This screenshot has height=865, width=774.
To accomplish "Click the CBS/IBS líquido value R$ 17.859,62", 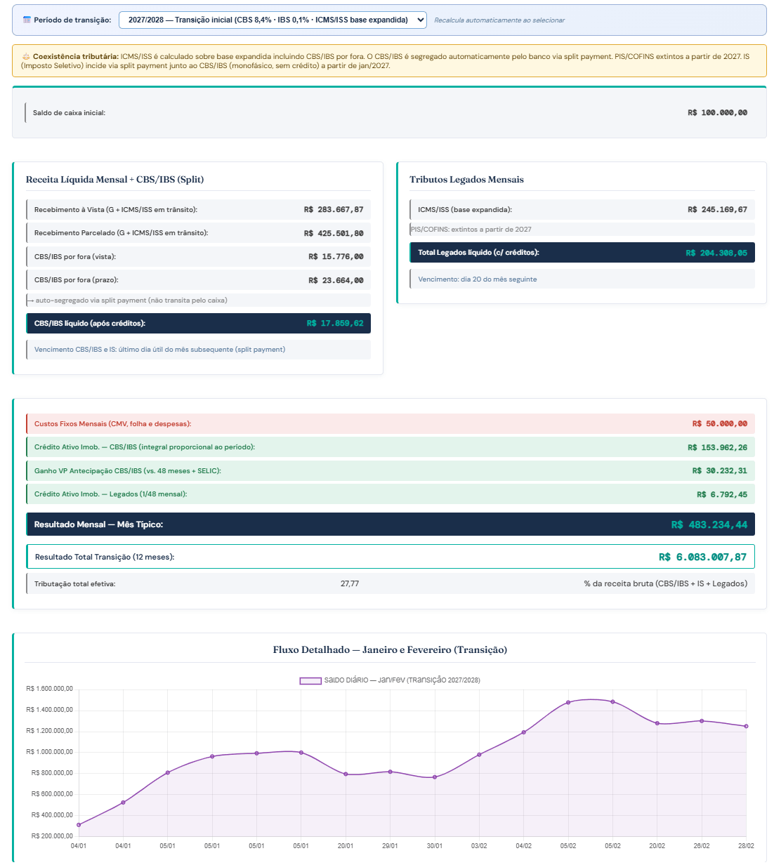I will [x=335, y=324].
